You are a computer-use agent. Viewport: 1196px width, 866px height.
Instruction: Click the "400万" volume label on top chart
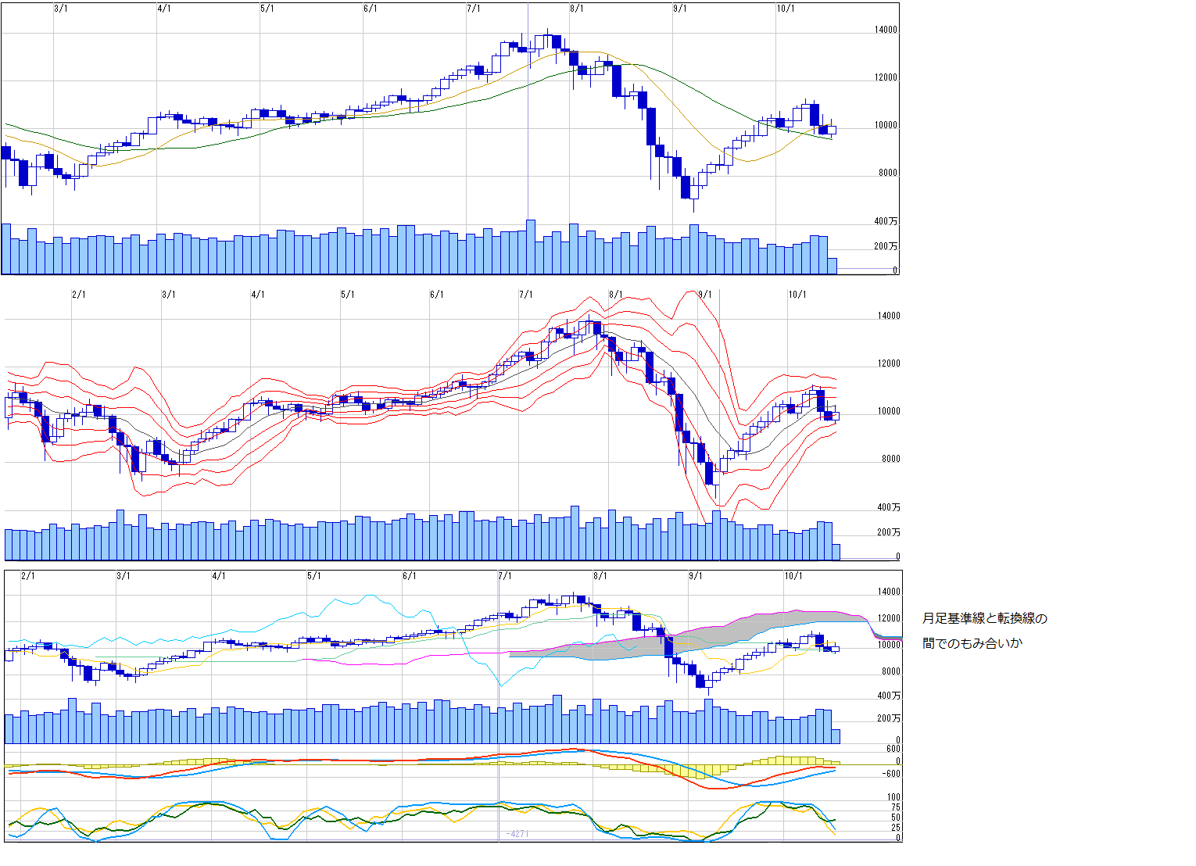(886, 222)
